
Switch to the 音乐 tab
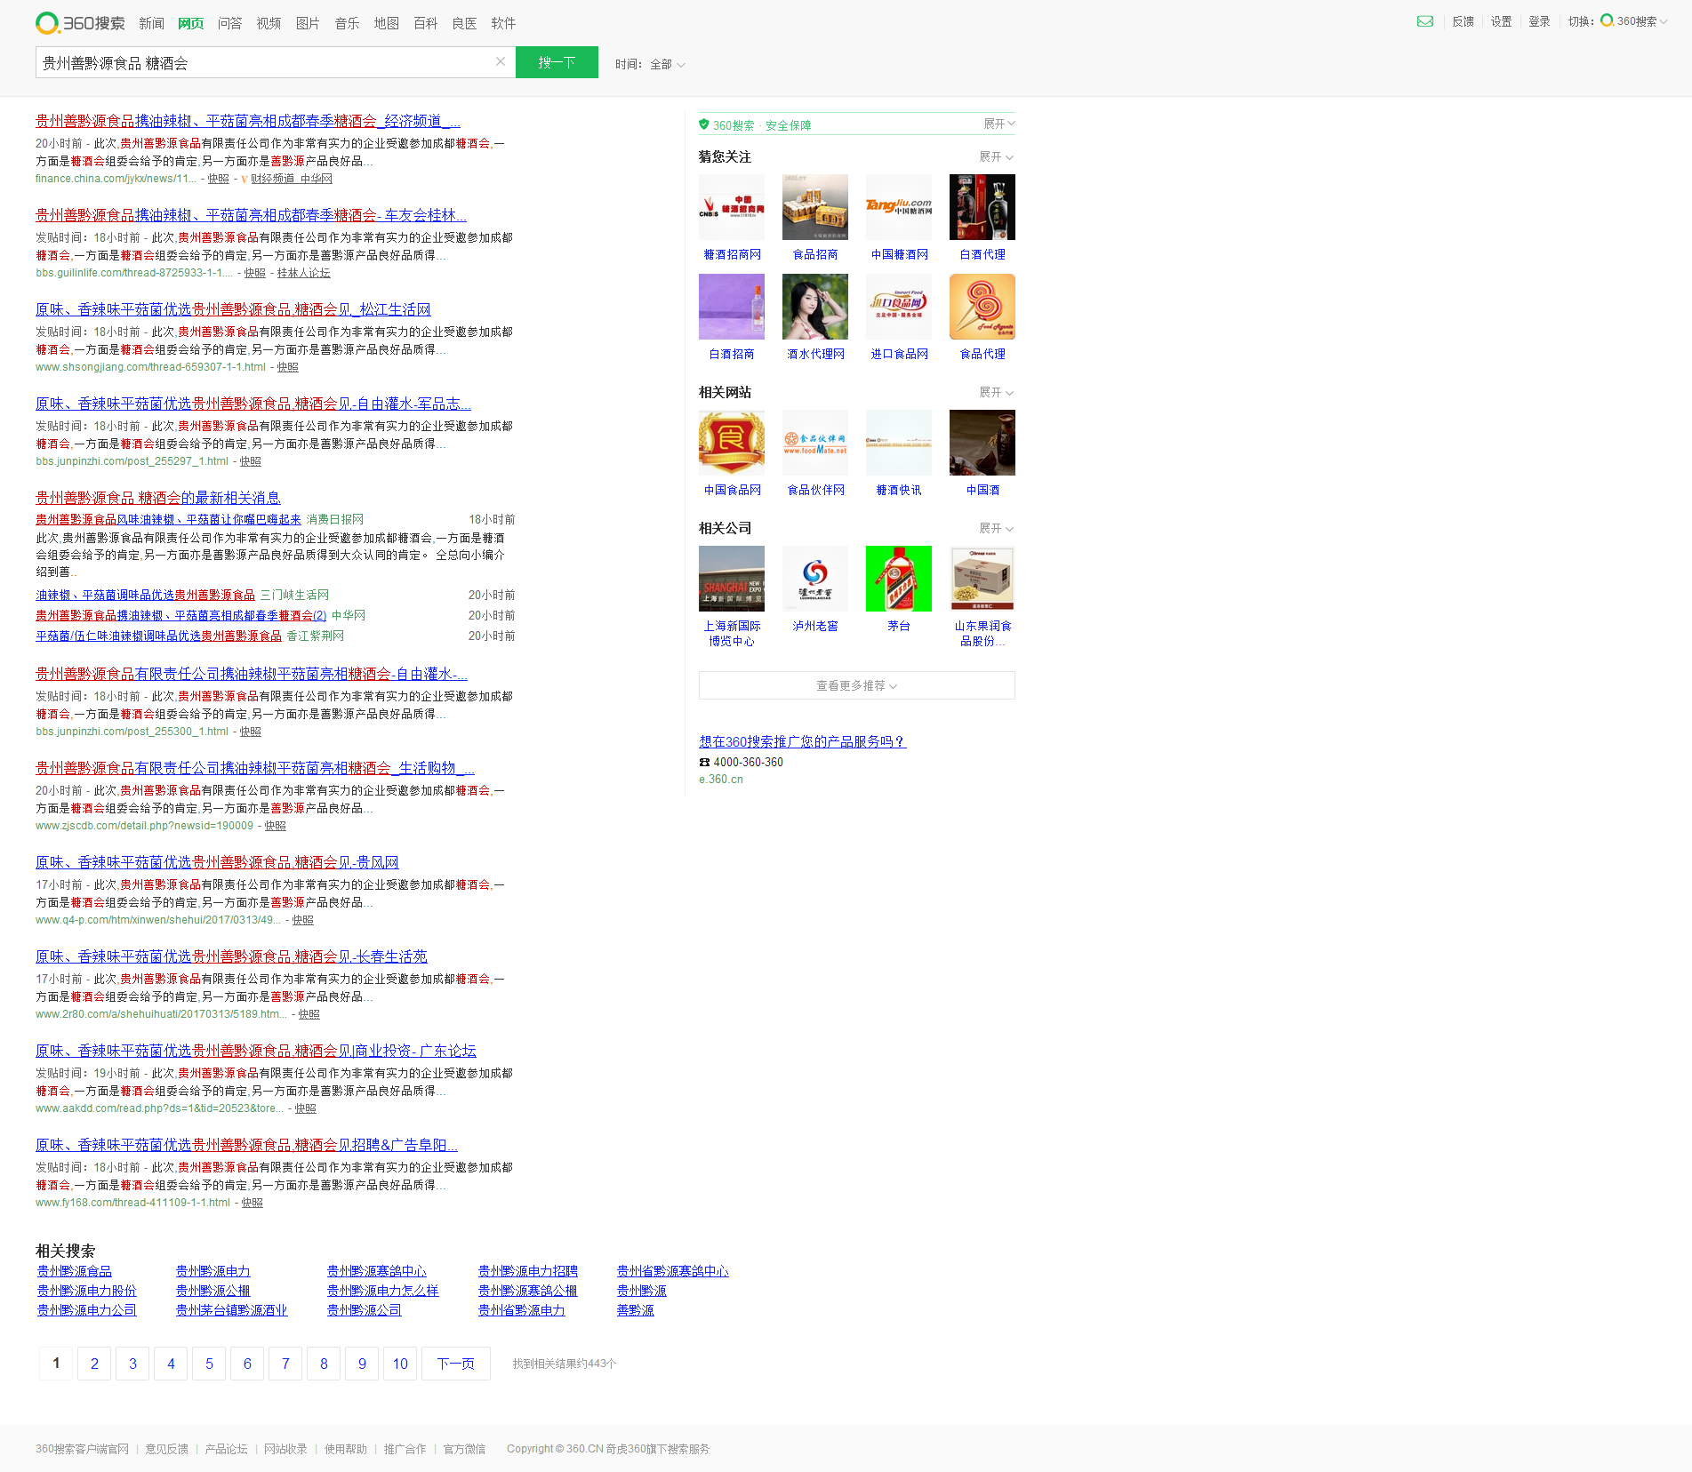click(x=347, y=23)
